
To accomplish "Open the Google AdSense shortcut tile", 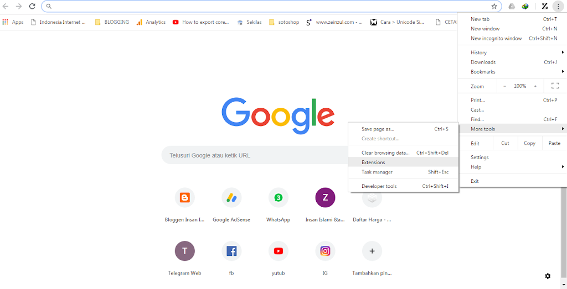I will (x=231, y=206).
